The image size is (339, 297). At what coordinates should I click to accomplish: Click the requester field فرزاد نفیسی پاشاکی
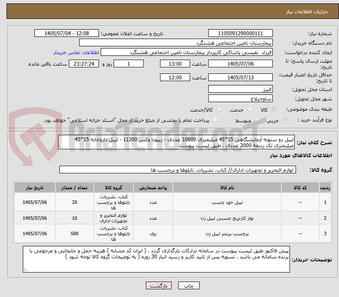click(187, 52)
